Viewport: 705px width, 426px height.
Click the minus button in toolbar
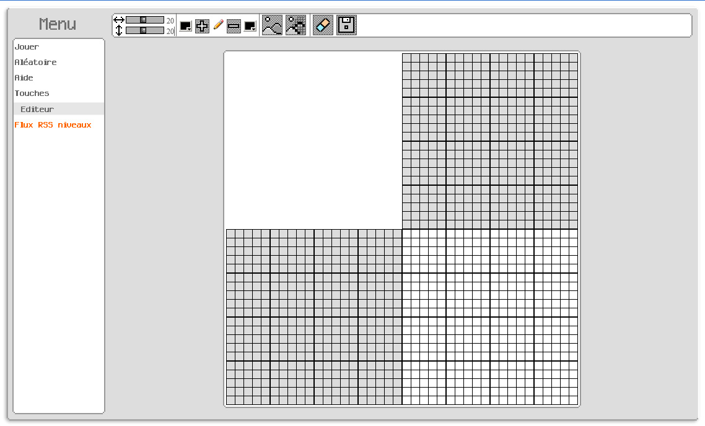[234, 26]
